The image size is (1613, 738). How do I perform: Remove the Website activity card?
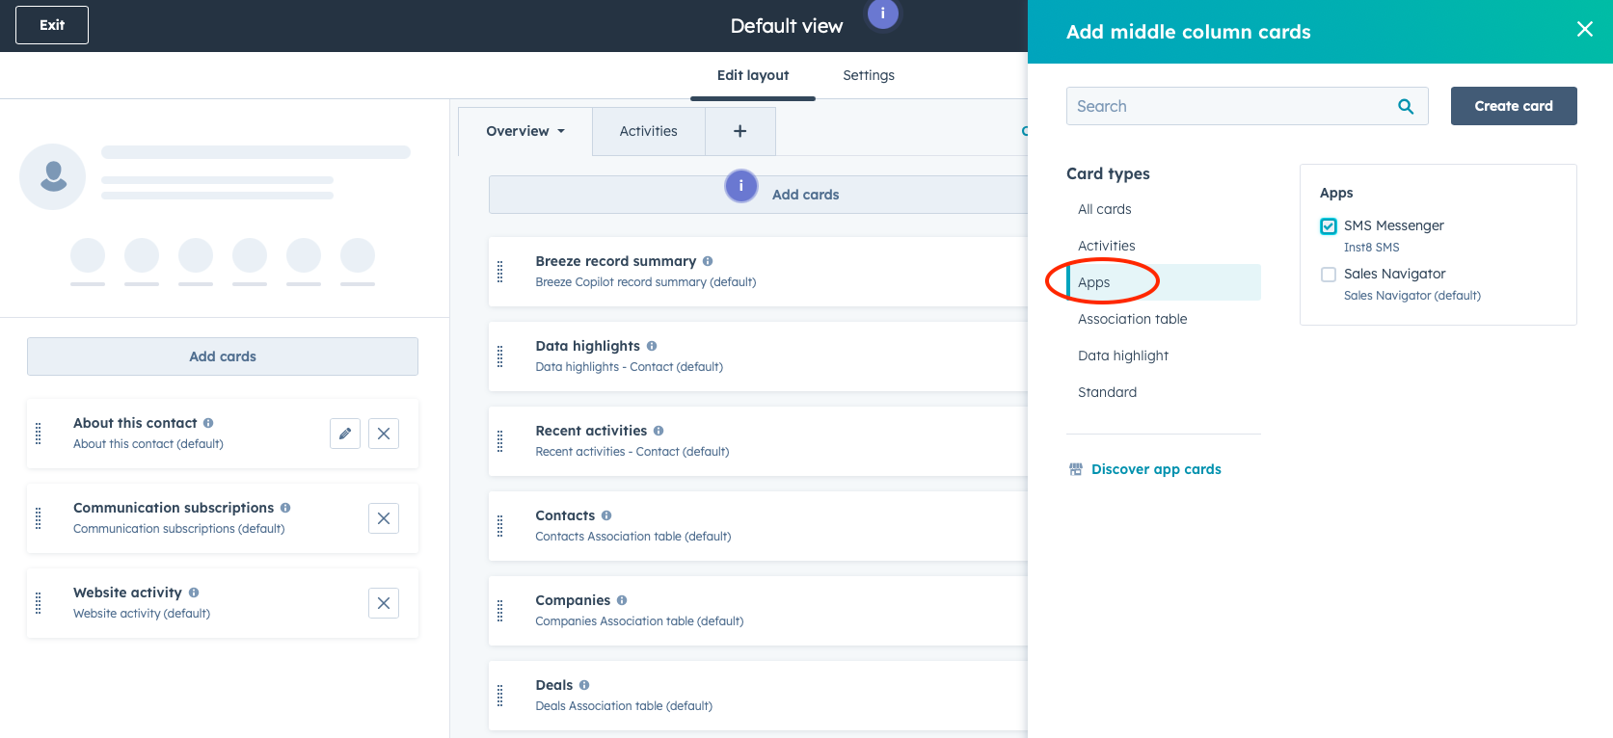point(384,603)
